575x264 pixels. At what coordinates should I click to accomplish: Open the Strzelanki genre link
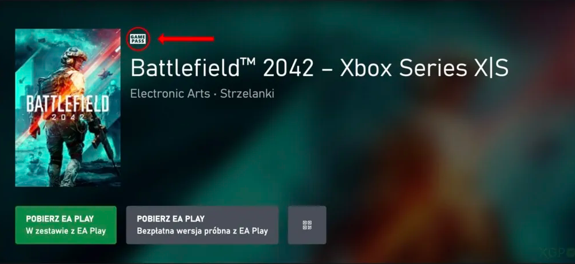[x=247, y=94]
